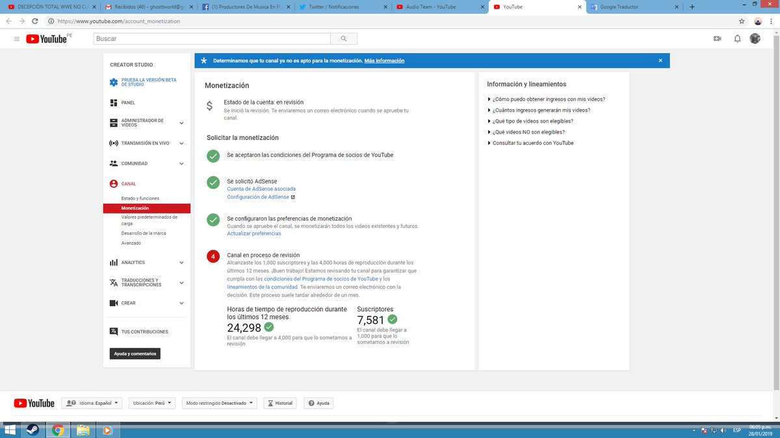Image resolution: width=780 pixels, height=438 pixels.
Task: Expand the Traducciones y transcripciones chevron
Action: coord(181,283)
